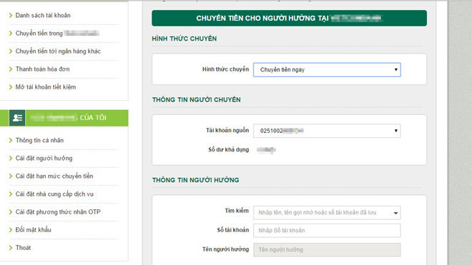Click chevron icon beside Đổi mật khẩu
This screenshot has width=472, height=265.
pyautogui.click(x=11, y=230)
